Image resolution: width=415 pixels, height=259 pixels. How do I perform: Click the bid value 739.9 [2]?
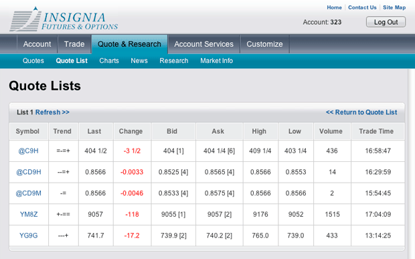173,236
